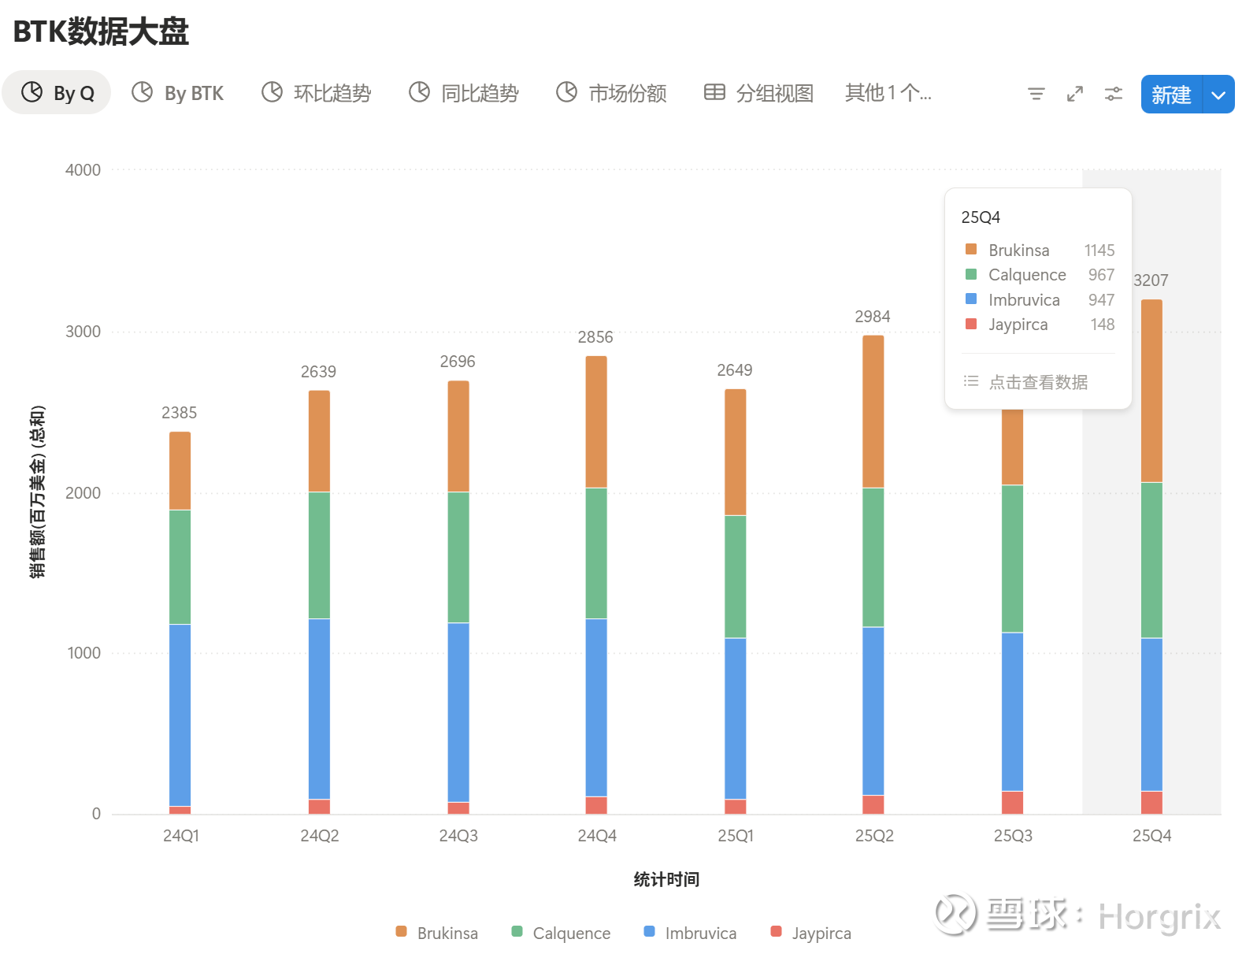Switch to the By Q tab
Image resolution: width=1257 pixels, height=954 pixels.
[57, 93]
